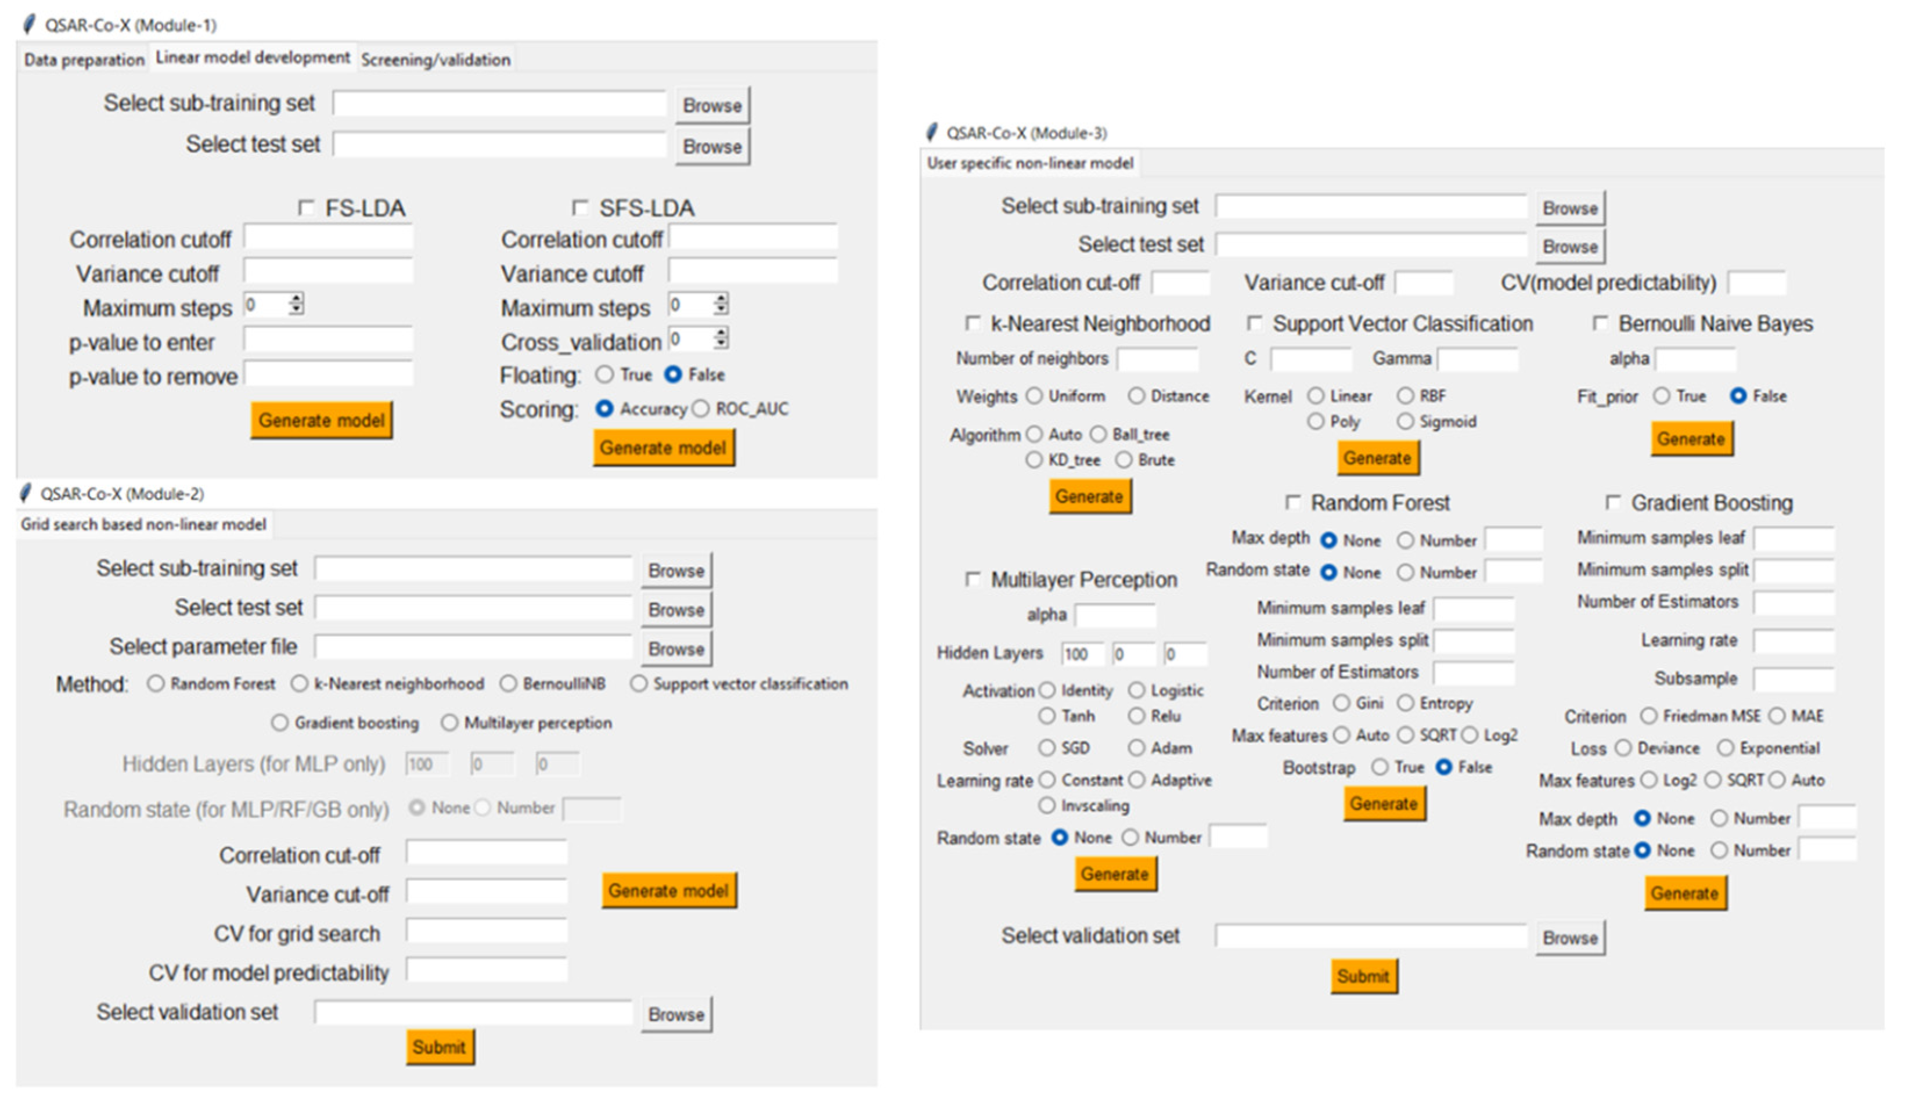Set Floating to True

click(x=604, y=375)
